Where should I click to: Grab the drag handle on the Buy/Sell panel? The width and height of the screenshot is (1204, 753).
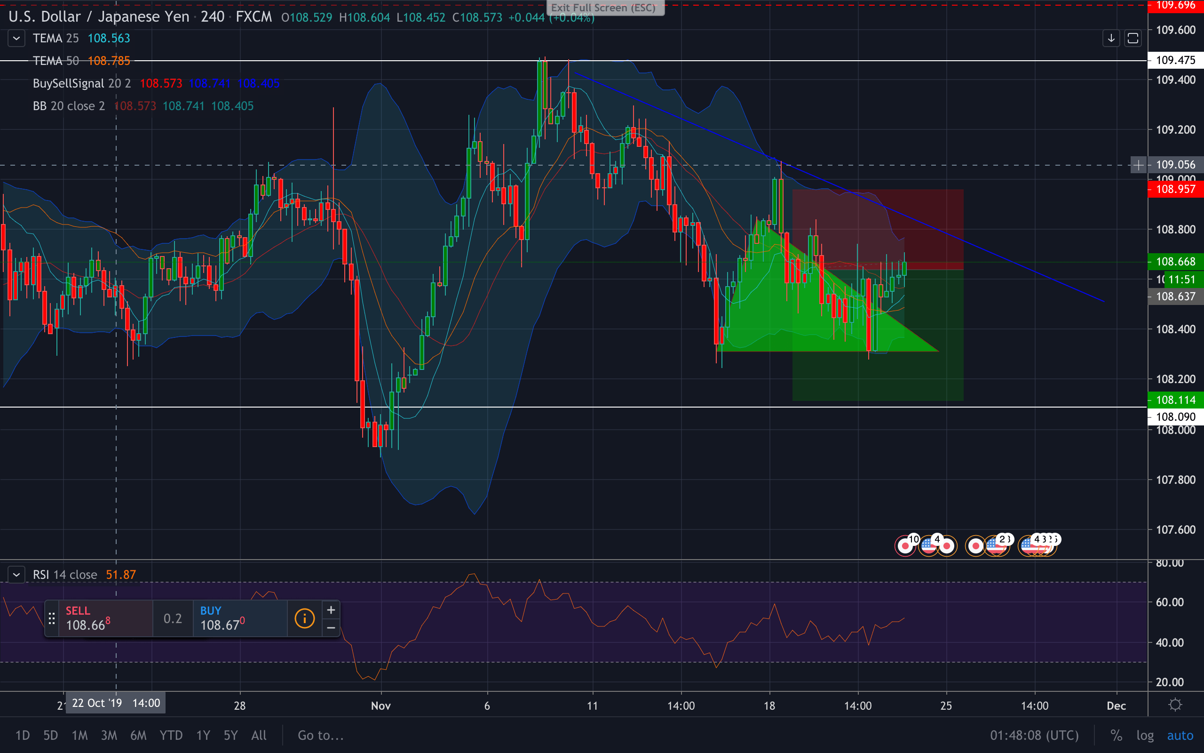(x=52, y=618)
